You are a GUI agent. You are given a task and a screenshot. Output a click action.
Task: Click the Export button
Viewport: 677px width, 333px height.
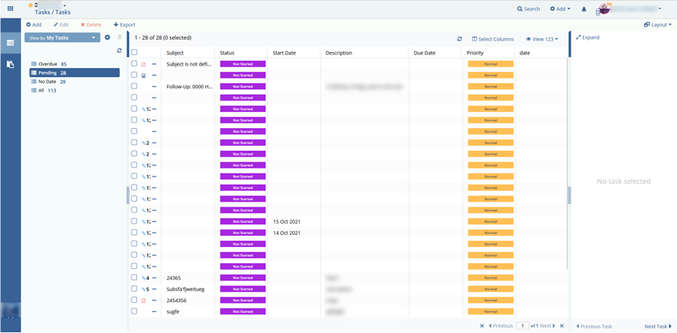(x=124, y=25)
